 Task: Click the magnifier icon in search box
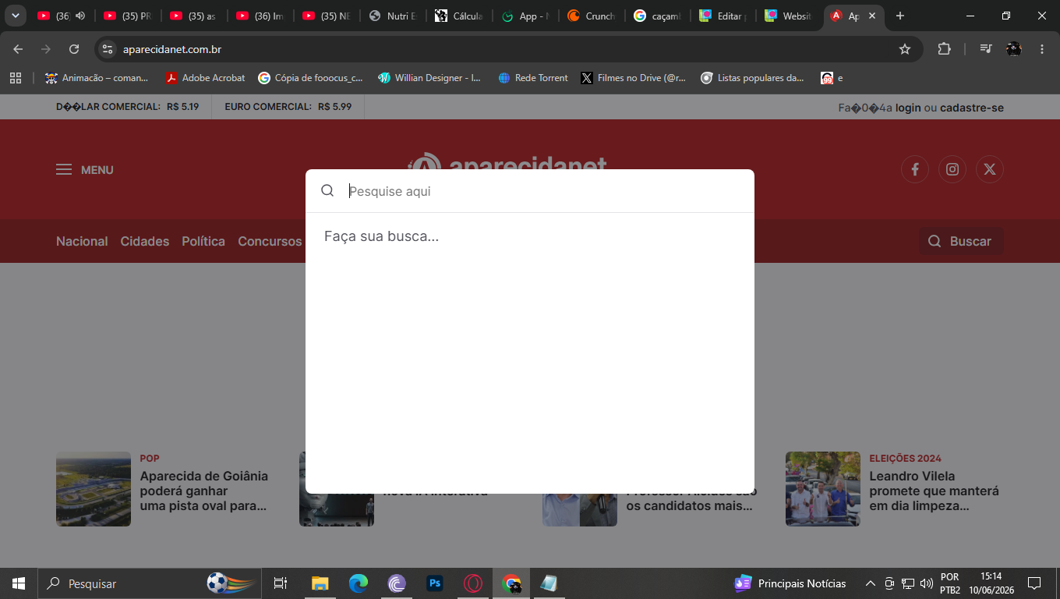tap(327, 191)
